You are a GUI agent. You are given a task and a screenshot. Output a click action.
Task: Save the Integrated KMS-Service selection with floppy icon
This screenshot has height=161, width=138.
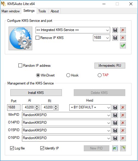[115, 30]
